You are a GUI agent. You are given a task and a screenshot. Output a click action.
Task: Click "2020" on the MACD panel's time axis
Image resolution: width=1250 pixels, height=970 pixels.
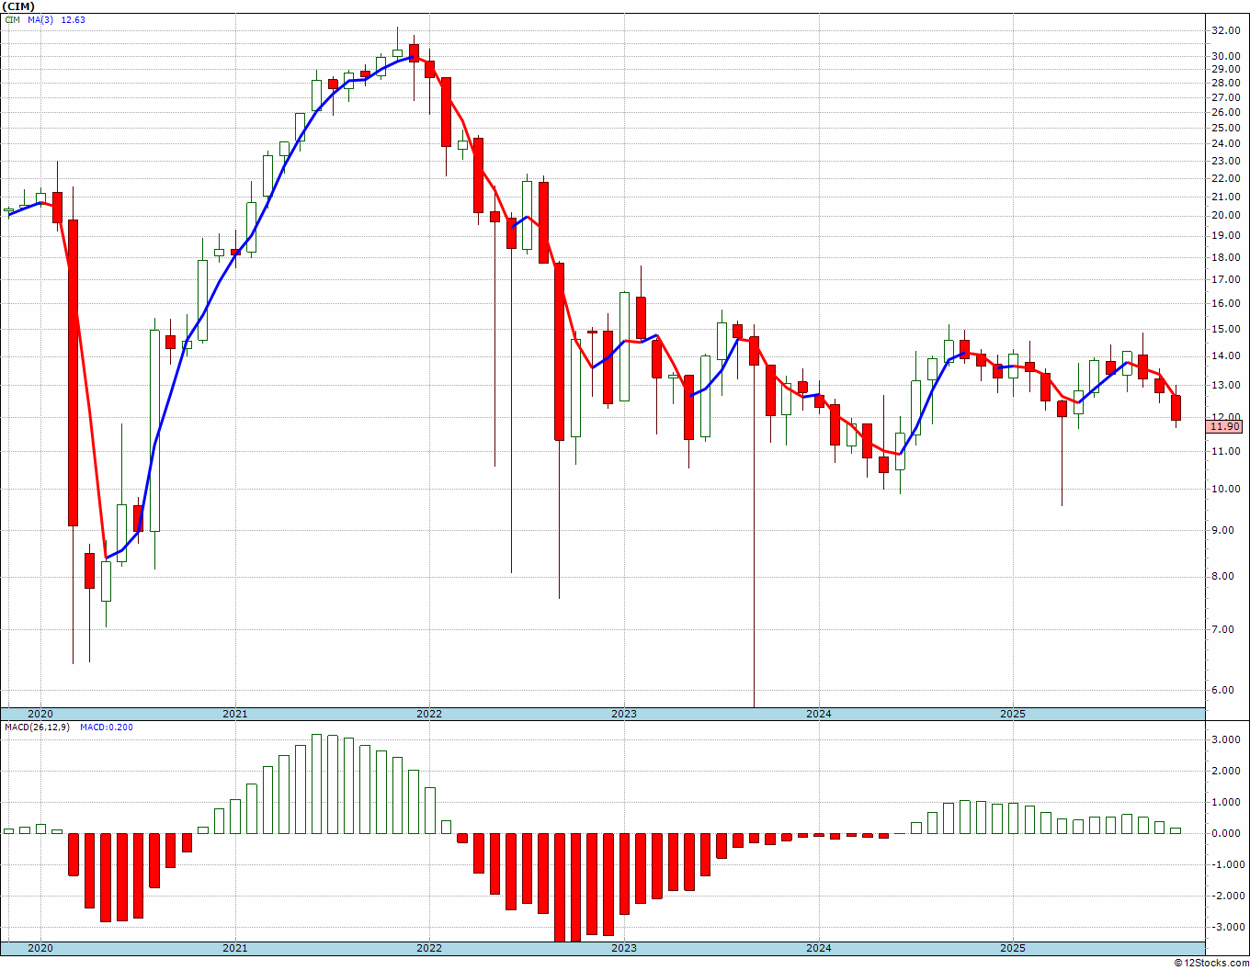click(x=40, y=948)
